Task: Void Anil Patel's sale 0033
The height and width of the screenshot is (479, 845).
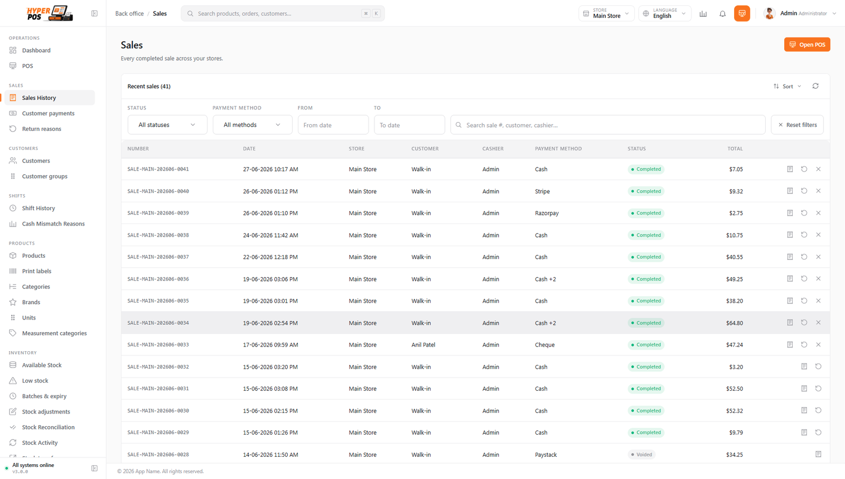Action: pyautogui.click(x=818, y=344)
